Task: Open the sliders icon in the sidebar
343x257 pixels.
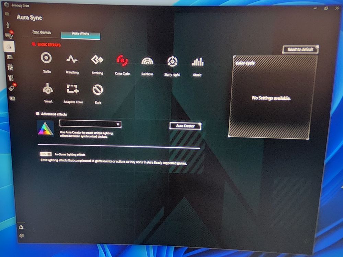Action: pos(10,67)
